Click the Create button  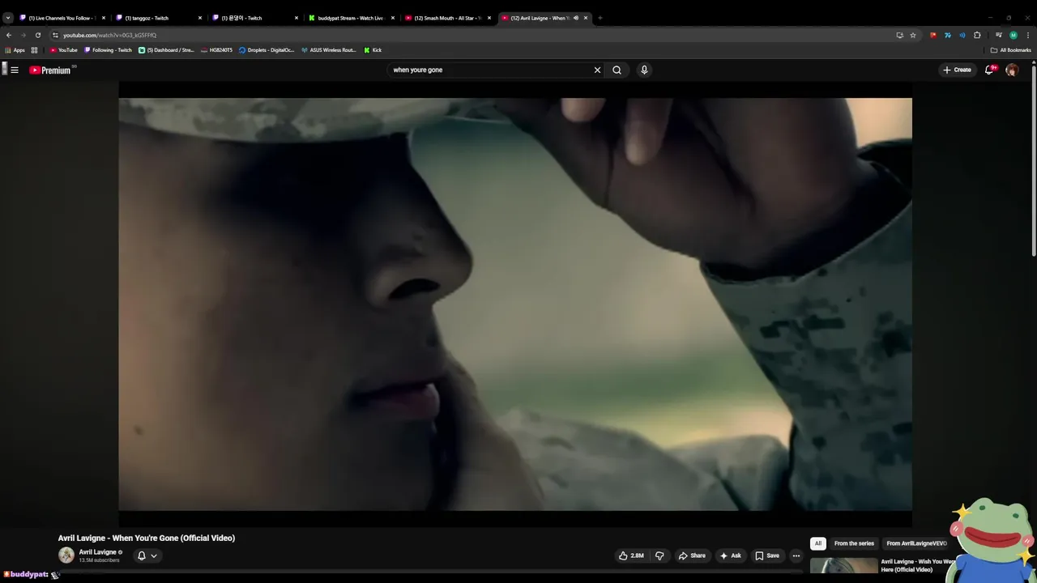[957, 70]
